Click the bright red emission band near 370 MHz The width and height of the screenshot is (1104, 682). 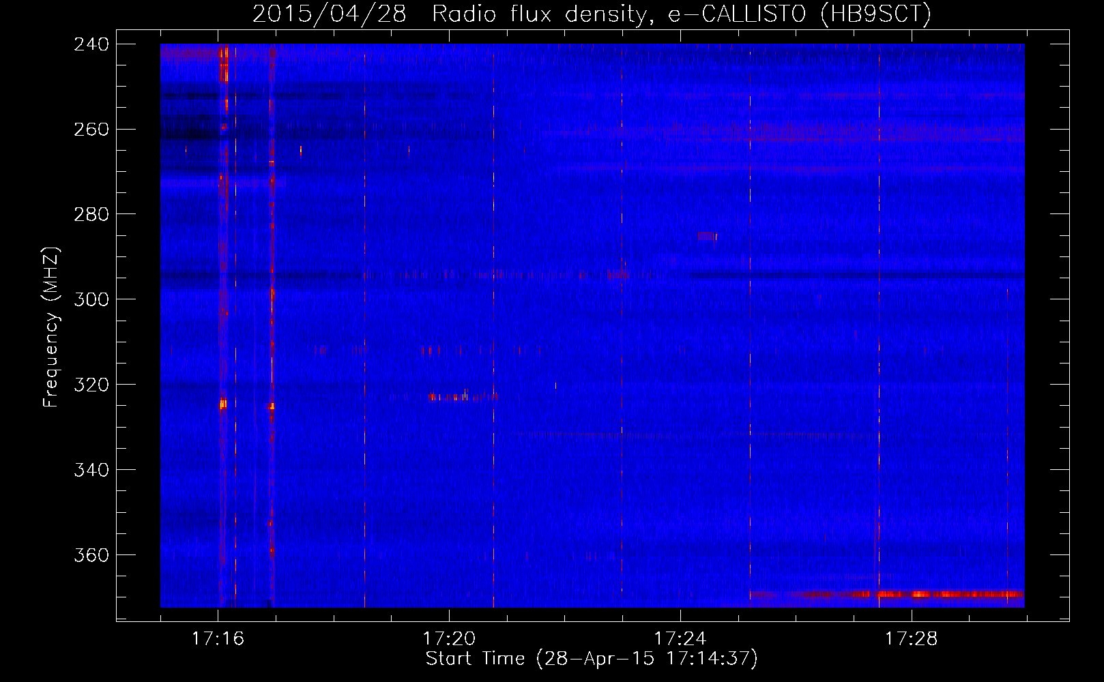[x=887, y=595]
